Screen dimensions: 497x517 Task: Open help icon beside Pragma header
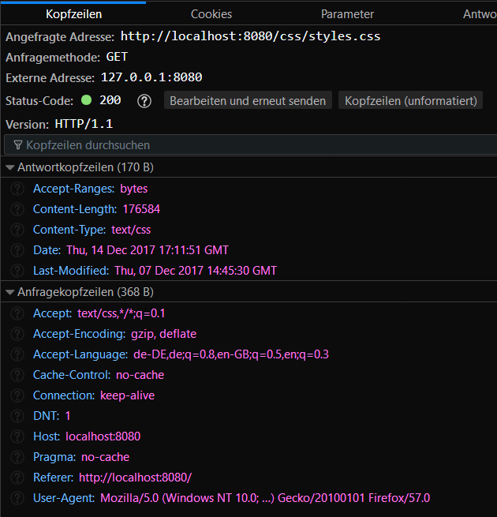point(17,457)
